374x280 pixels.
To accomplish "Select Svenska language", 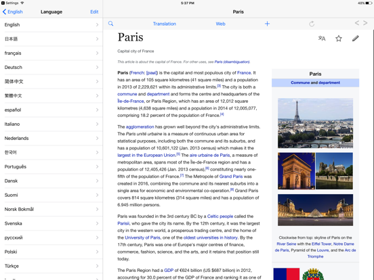I will 51,223.
